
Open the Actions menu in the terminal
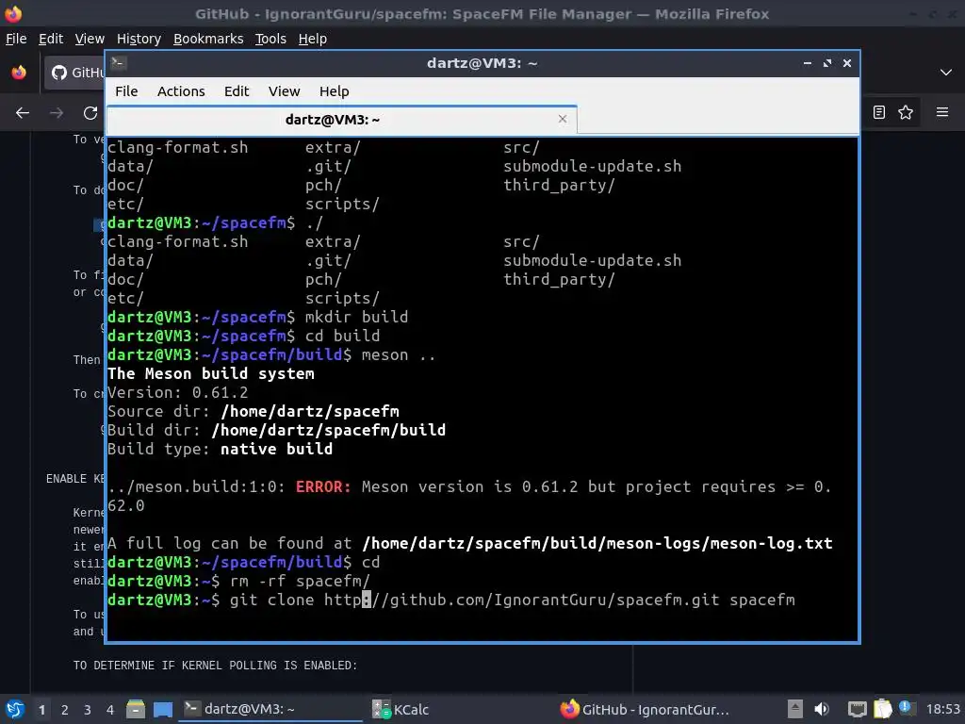point(181,91)
